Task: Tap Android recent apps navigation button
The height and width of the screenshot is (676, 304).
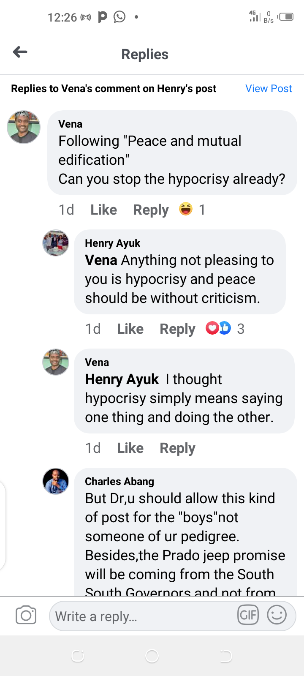Action: click(x=78, y=656)
